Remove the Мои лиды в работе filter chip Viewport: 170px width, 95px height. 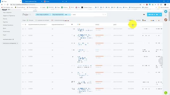click(x=50, y=15)
